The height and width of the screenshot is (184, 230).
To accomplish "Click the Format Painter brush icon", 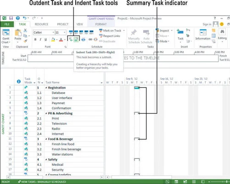I will [x=25, y=41].
